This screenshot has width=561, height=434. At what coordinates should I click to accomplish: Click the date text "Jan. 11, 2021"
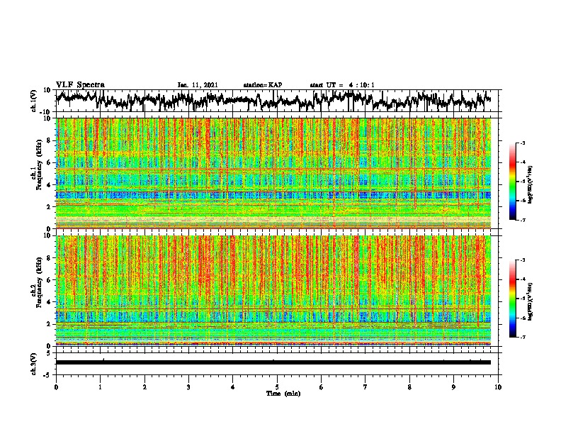[198, 85]
